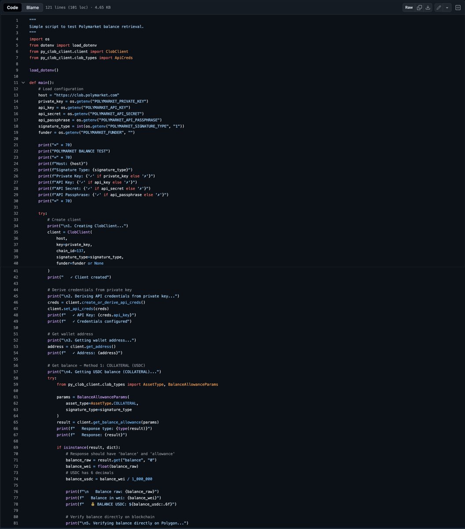Click the 'POLYMARKET BALANCE TEST' print text

(x=81, y=151)
